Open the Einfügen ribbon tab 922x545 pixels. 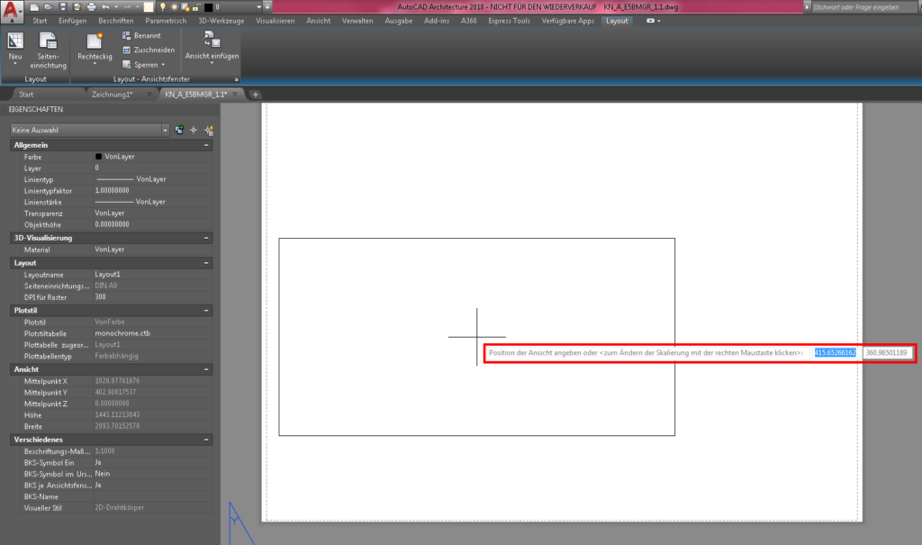click(72, 21)
